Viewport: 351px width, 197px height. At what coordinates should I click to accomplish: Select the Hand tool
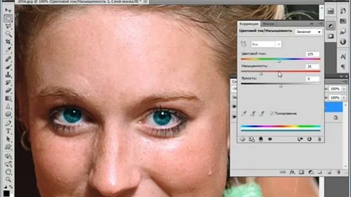[x=8, y=172]
